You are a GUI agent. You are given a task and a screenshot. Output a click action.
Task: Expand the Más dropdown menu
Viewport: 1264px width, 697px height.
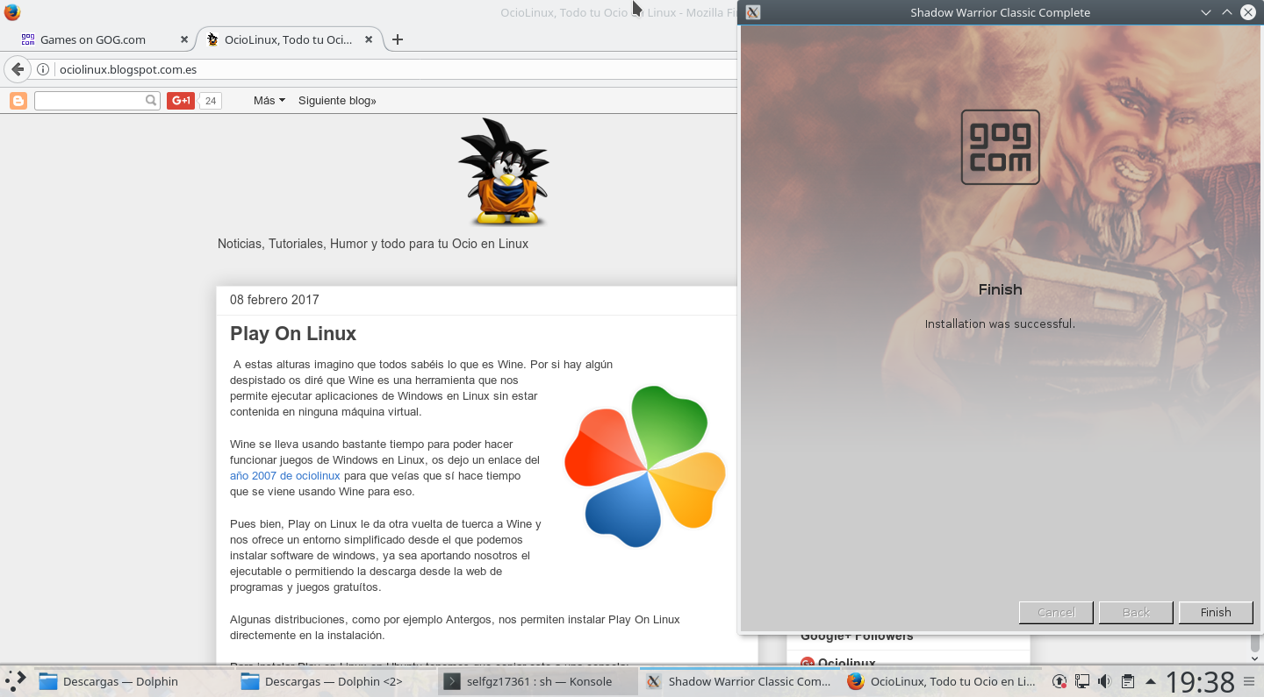(269, 101)
